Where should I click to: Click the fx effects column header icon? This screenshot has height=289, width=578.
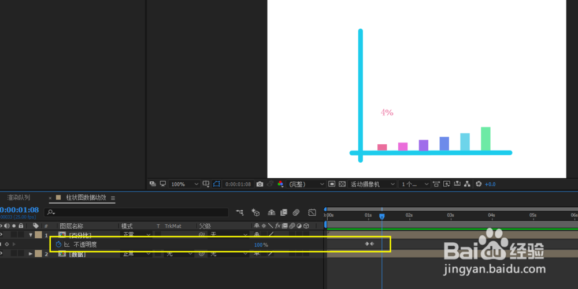[x=277, y=226]
